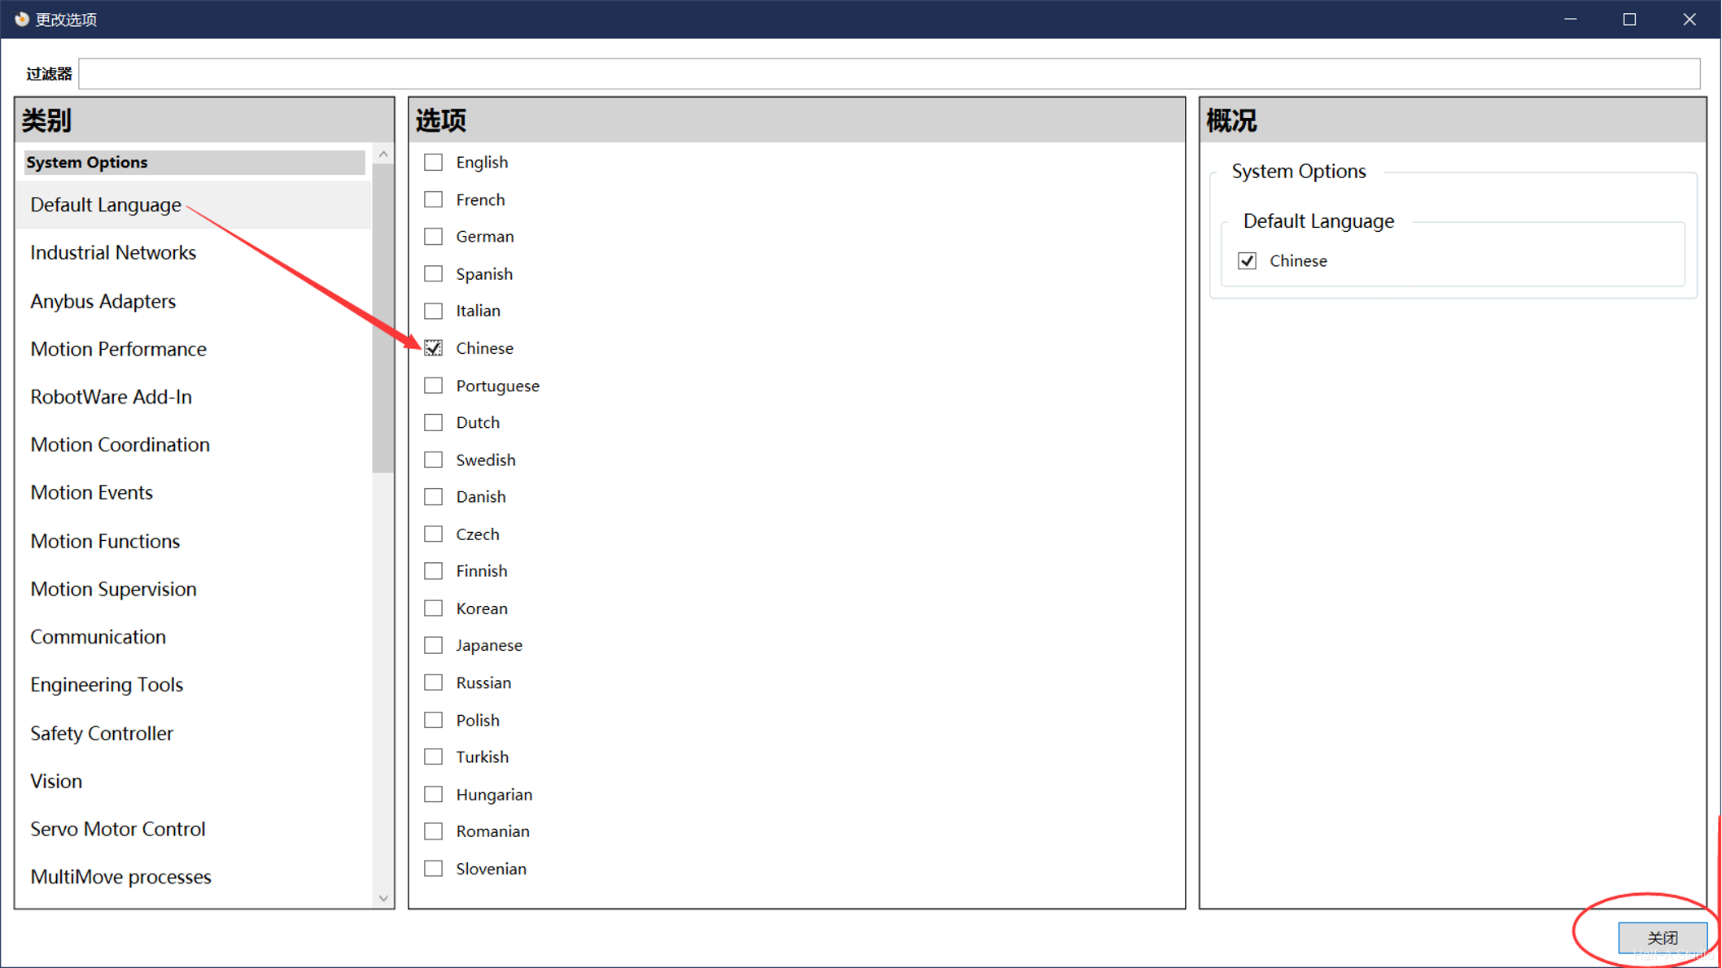Image resolution: width=1722 pixels, height=968 pixels.
Task: Select the Default Language category
Action: (x=106, y=205)
